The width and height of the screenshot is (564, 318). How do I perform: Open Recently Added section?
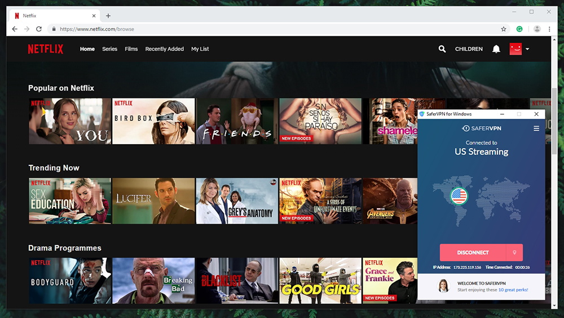(x=164, y=49)
